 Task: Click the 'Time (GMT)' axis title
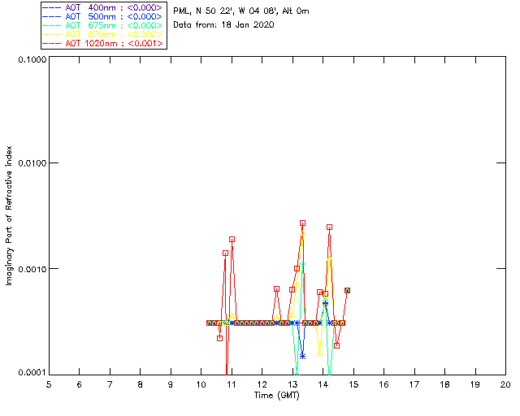pos(277,396)
